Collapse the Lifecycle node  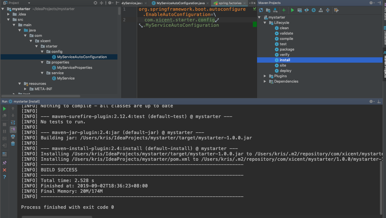[x=265, y=22]
